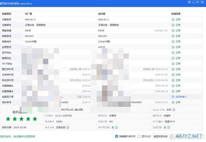Click the green check icon for 销售地区 row
This screenshot has height=142, width=206.
[173, 42]
